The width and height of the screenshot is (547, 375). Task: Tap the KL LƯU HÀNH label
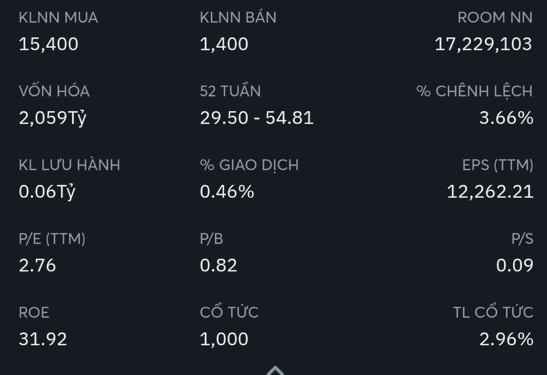[x=70, y=165]
